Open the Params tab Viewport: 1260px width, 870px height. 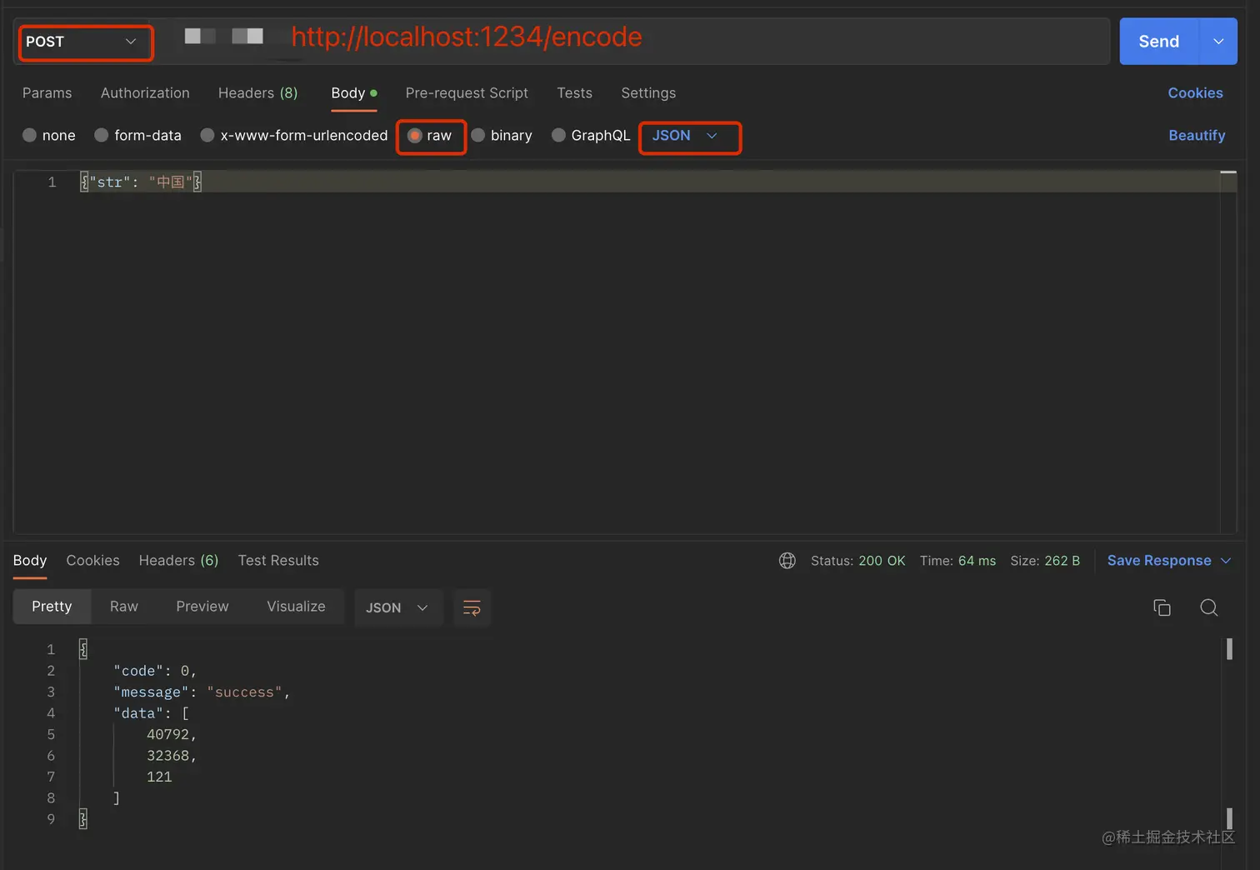(x=47, y=93)
